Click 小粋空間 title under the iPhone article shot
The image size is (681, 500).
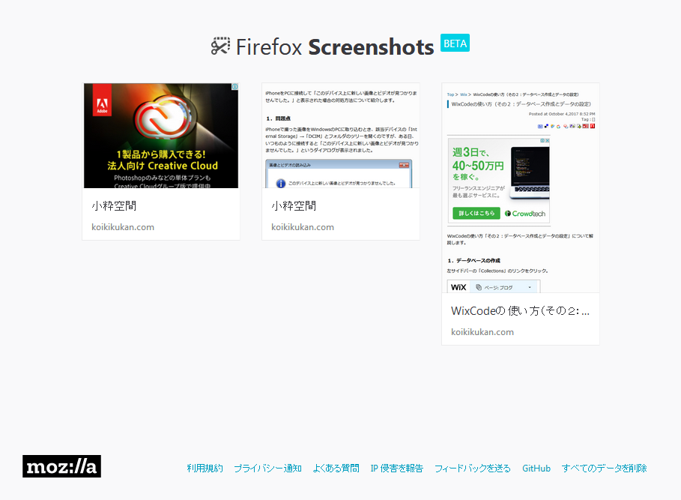point(294,206)
